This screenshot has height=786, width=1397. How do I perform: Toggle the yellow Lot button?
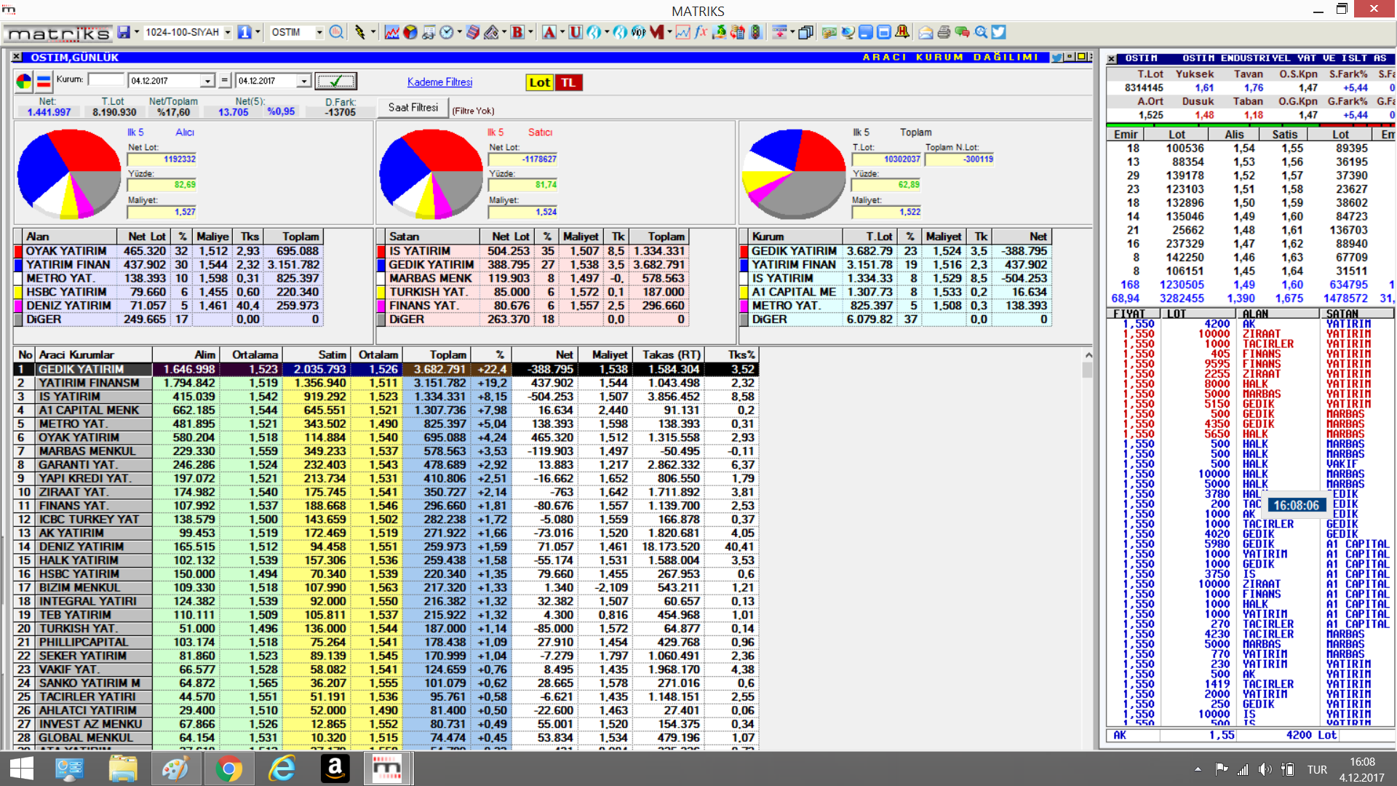click(539, 82)
